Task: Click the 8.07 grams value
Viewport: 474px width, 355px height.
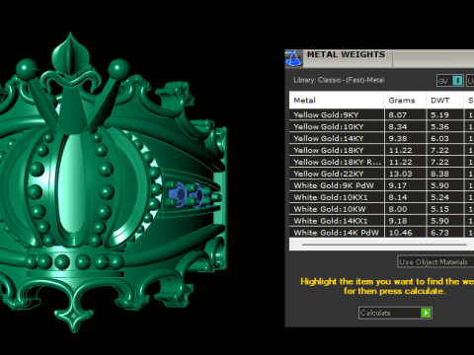Action: tap(397, 115)
